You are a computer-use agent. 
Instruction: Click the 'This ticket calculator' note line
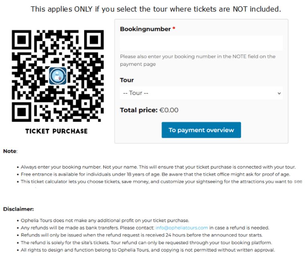coord(156,182)
